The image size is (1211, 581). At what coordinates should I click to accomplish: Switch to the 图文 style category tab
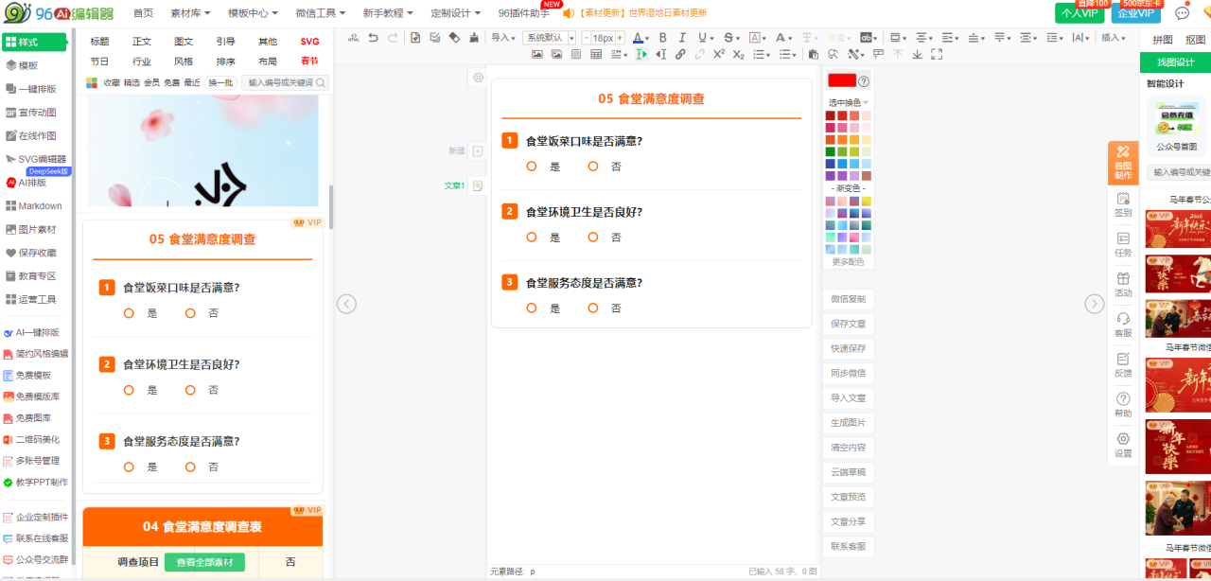[x=184, y=42]
